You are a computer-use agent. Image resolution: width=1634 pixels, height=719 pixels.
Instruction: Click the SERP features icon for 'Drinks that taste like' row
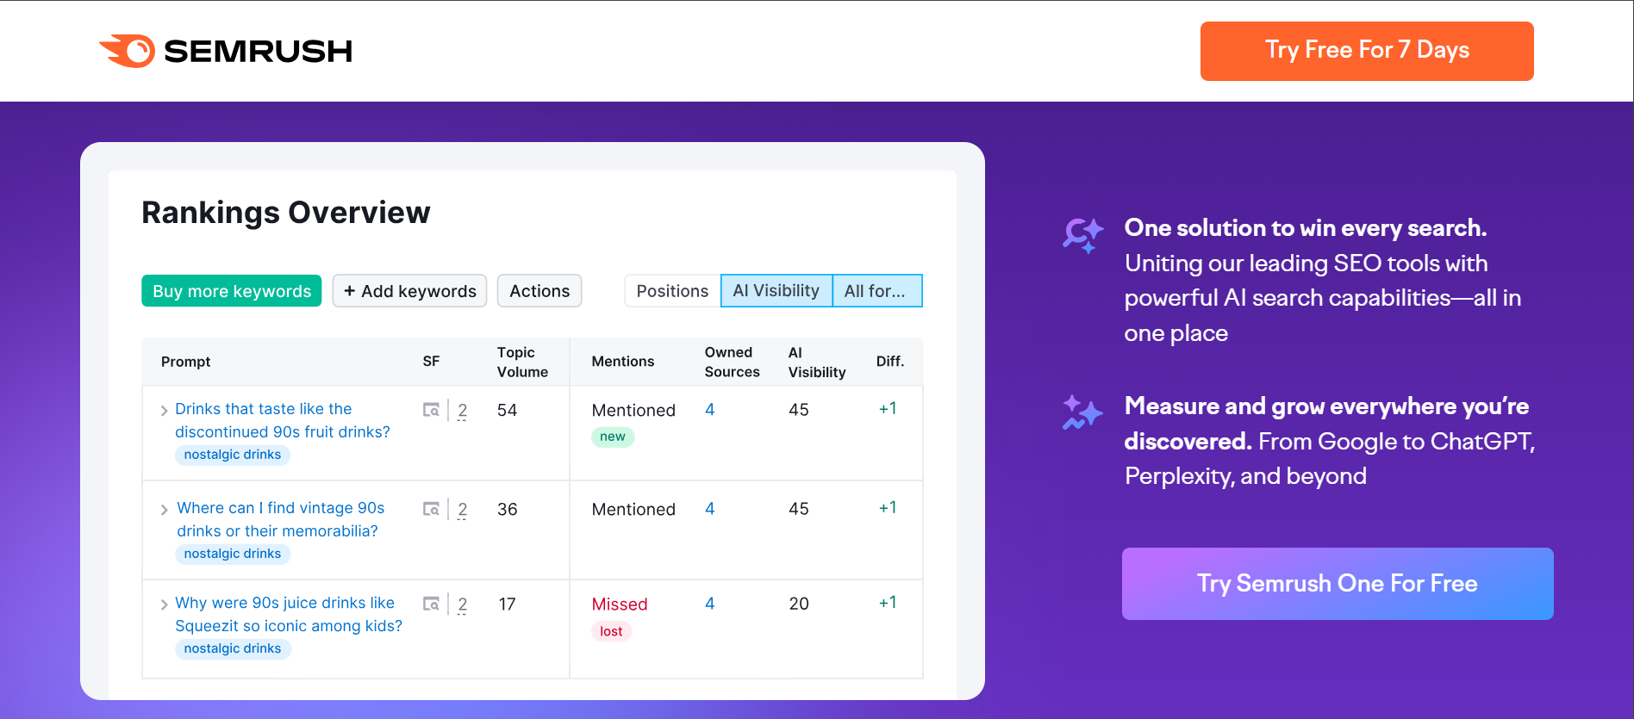431,410
